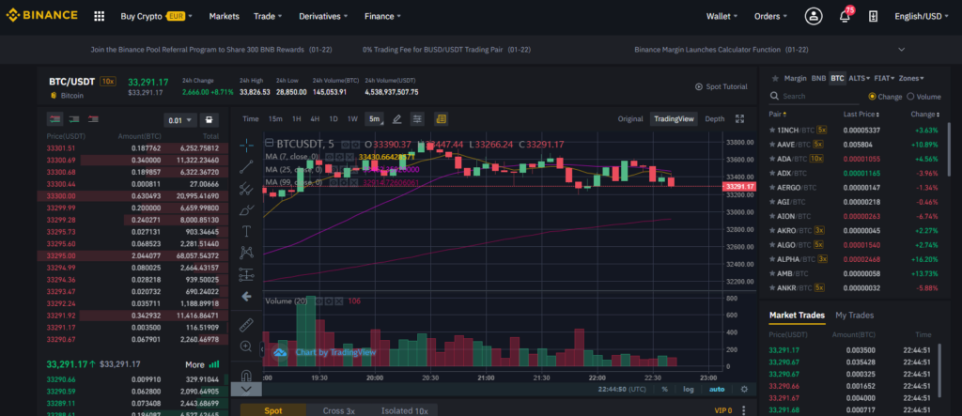
Task: Favorite the 1INCH/BTC pair star
Action: click(x=772, y=131)
